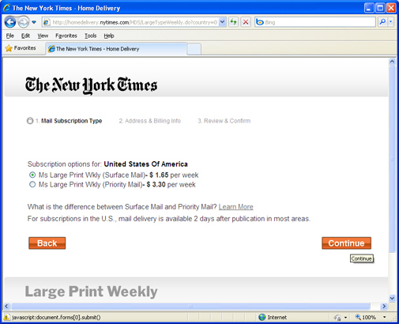
Task: Click the orange Continue button
Action: pos(346,243)
